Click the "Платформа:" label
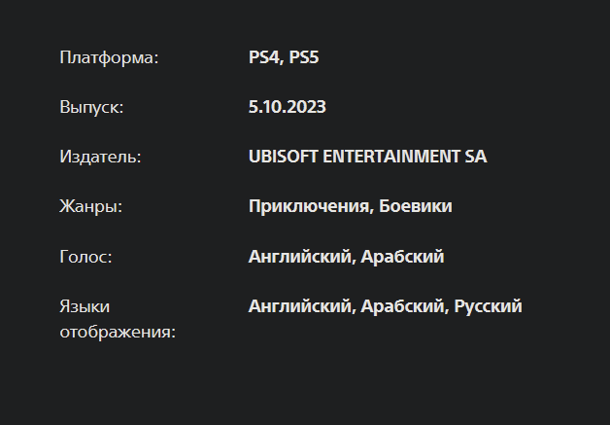610x425 pixels. (x=110, y=58)
